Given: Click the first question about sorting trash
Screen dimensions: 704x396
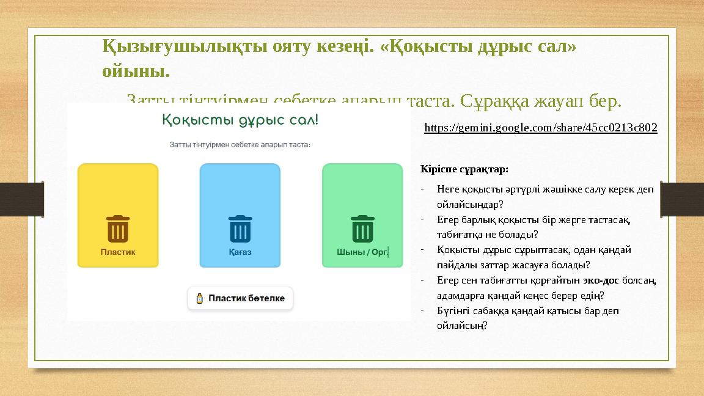Looking at the screenshot, I should [x=545, y=196].
